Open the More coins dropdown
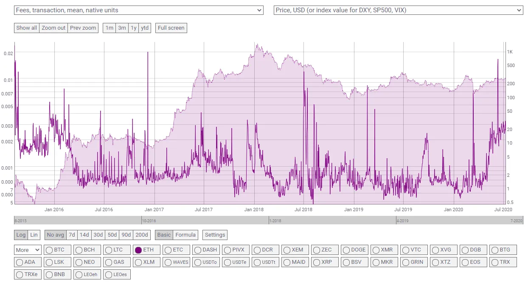The height and width of the screenshot is (285, 528). [28, 250]
